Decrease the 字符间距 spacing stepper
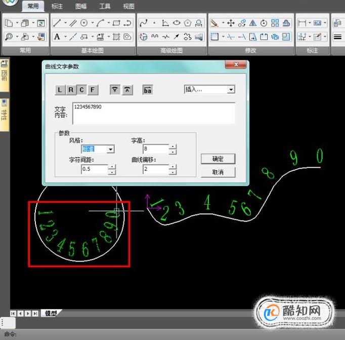Viewport: 345px width, 340px height. pyautogui.click(x=112, y=172)
